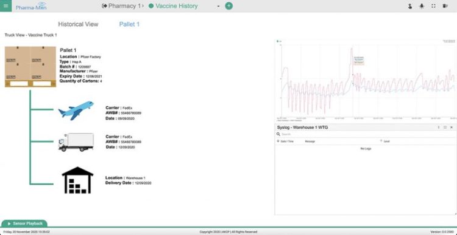This screenshot has width=457, height=235.
Task: Switch to the Historical View tab
Action: [x=78, y=24]
